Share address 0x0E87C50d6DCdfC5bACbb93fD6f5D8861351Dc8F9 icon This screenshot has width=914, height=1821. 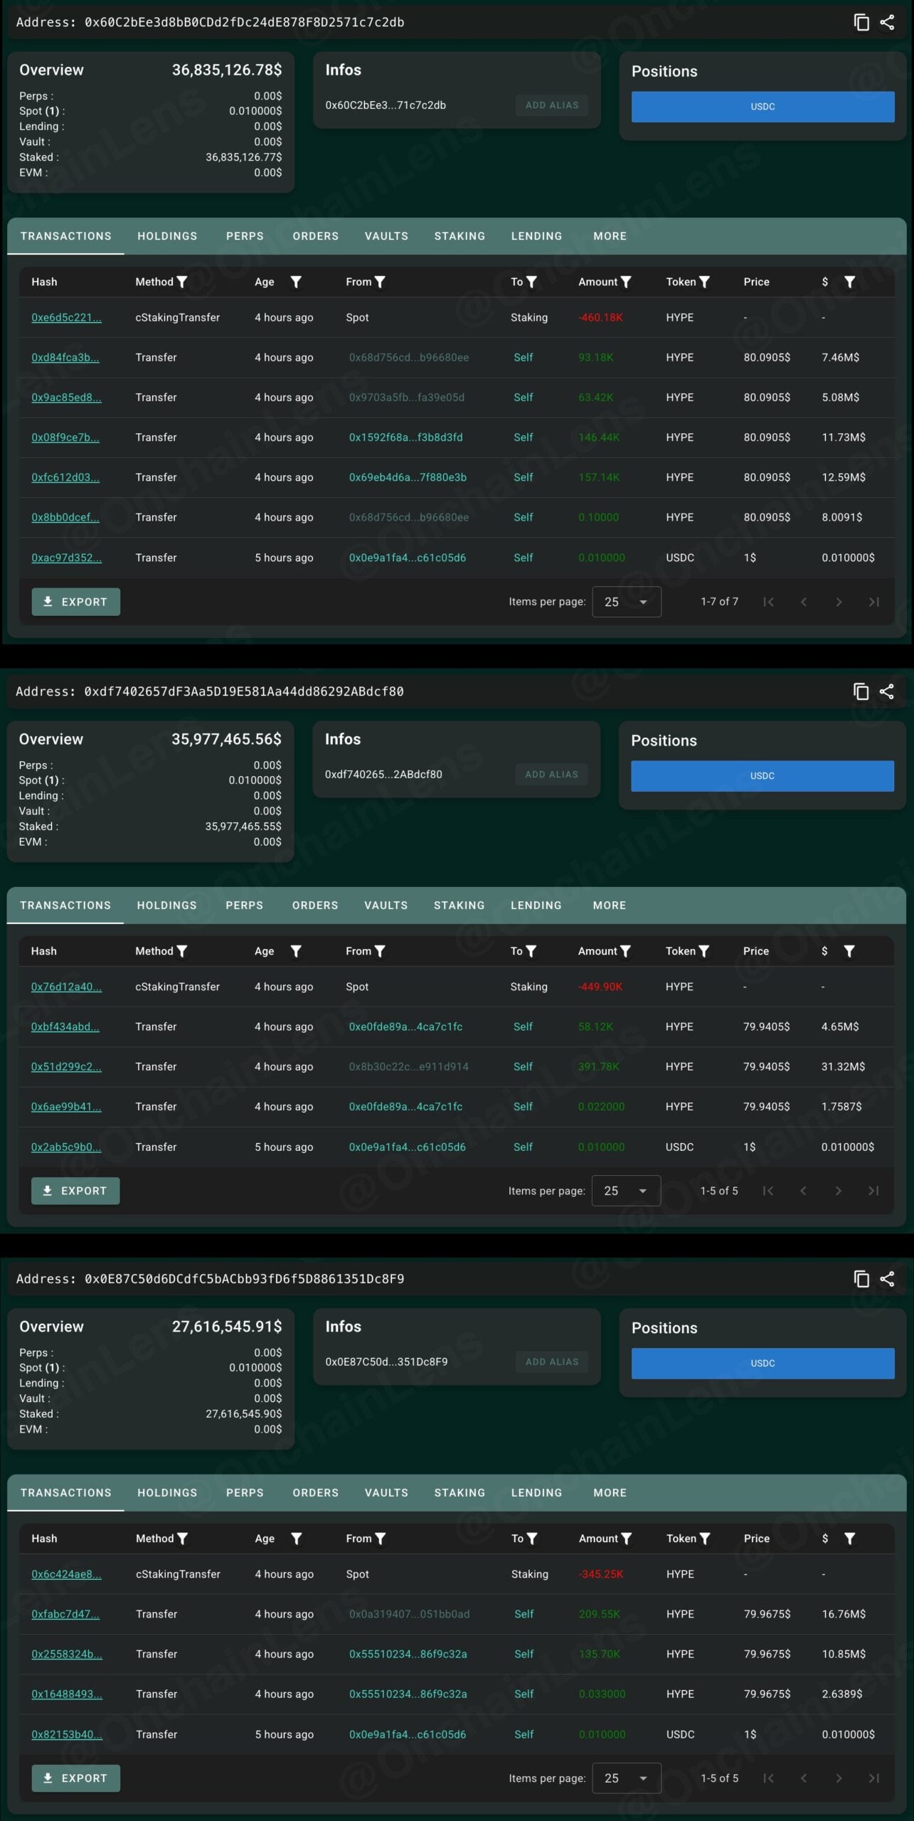click(887, 1279)
